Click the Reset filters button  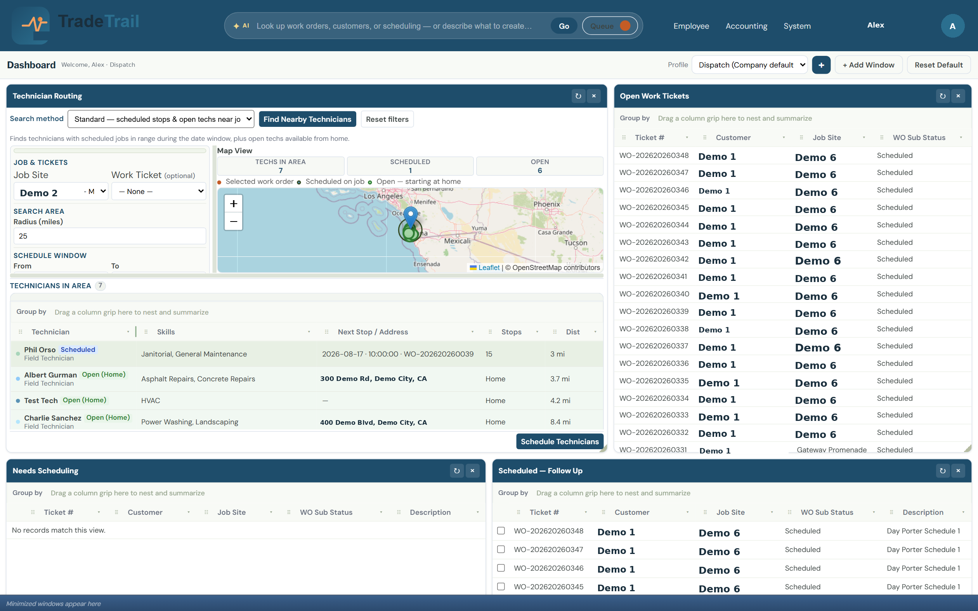[x=387, y=119]
